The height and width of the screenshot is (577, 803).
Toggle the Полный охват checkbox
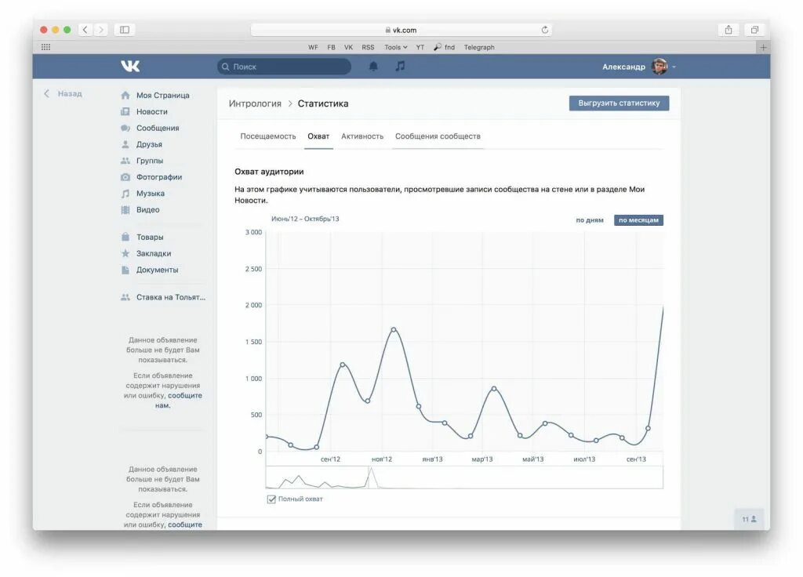point(271,499)
